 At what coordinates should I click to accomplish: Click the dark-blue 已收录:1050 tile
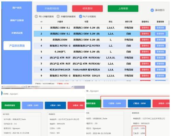point(139,103)
